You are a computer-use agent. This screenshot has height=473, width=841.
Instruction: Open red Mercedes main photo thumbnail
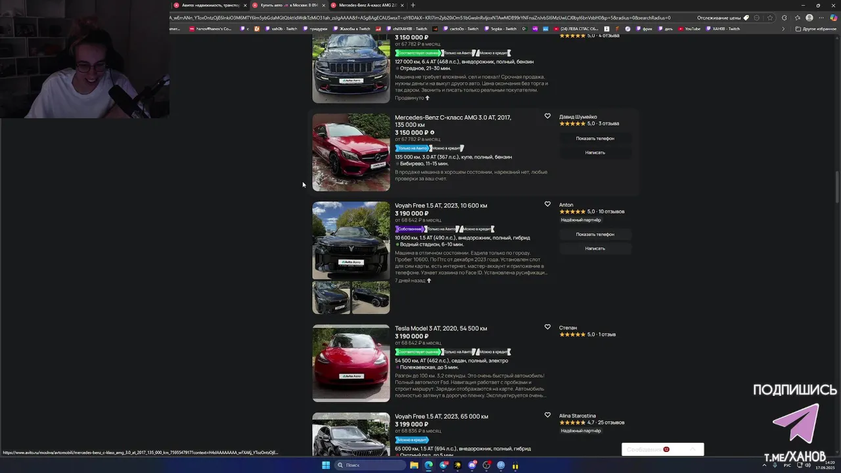pyautogui.click(x=351, y=152)
